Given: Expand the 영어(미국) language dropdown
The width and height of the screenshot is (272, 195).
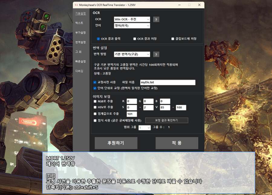Looking at the screenshot, I should click(x=132, y=26).
